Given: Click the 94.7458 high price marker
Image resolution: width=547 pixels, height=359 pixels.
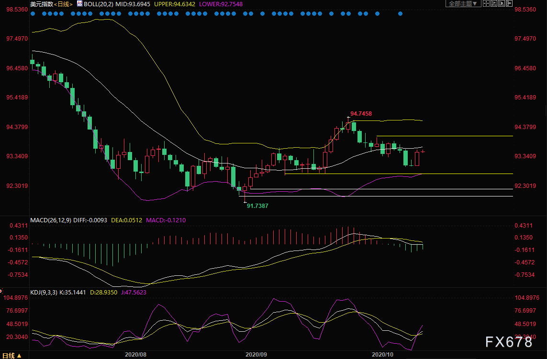Looking at the screenshot, I should click(x=361, y=114).
